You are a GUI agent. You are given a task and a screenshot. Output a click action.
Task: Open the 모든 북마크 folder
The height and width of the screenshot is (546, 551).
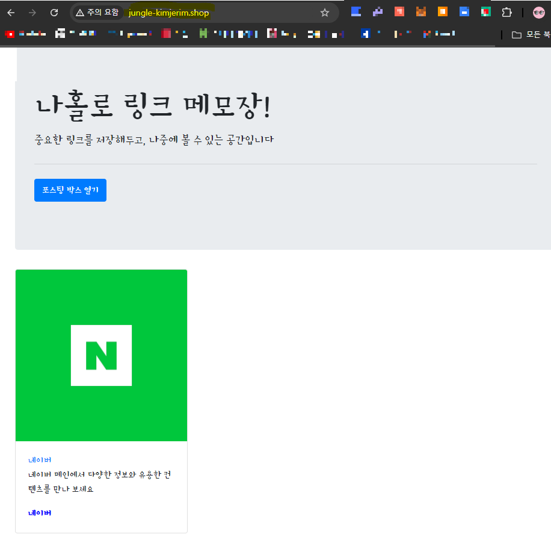coord(531,34)
